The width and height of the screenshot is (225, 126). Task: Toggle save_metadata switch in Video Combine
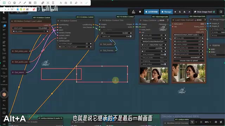(x=165, y=55)
